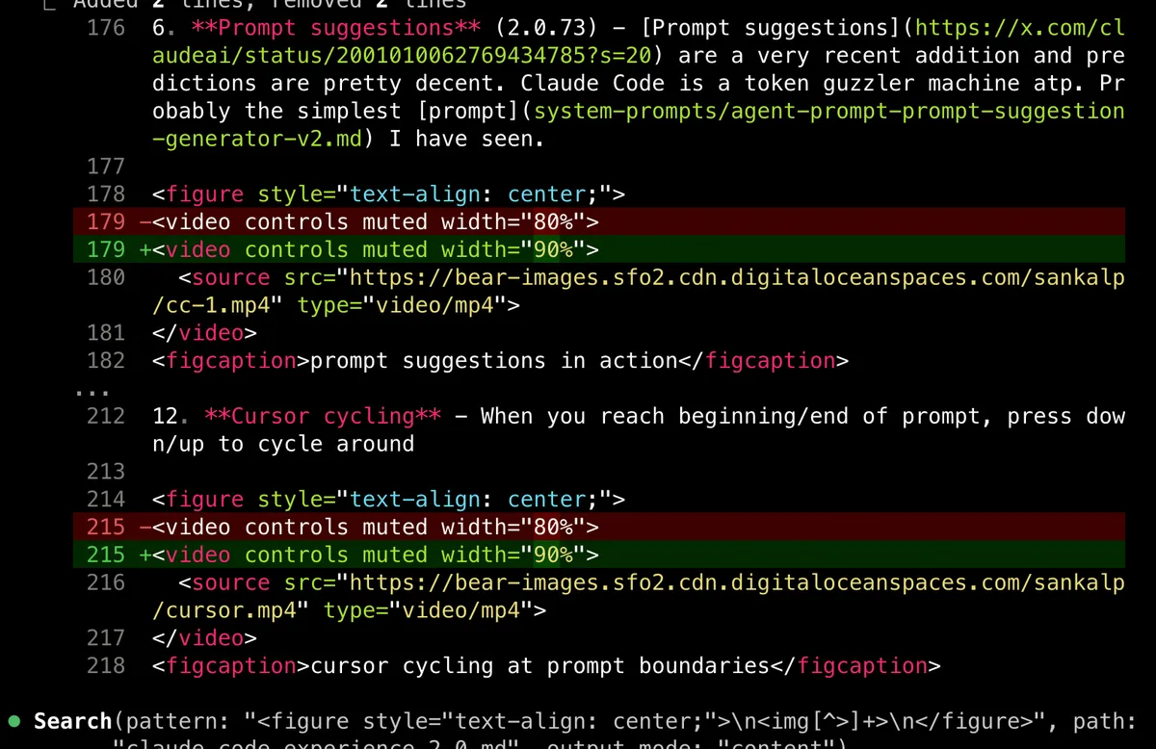
Task: Select the removed line 179 video tag
Action: click(376, 221)
